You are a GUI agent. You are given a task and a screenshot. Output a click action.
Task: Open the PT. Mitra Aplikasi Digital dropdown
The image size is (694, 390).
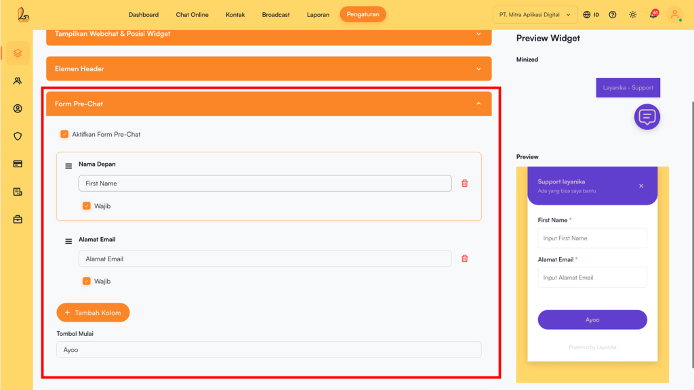click(535, 14)
